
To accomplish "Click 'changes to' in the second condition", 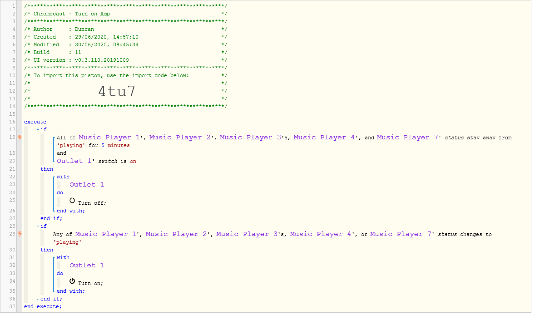I will (x=476, y=235).
